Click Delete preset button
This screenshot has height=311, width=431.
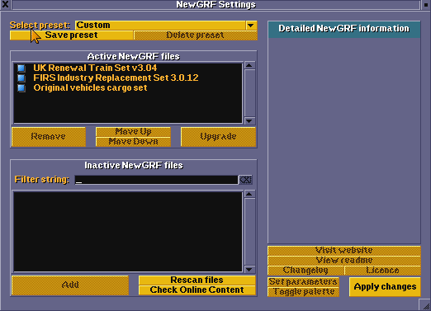point(196,35)
